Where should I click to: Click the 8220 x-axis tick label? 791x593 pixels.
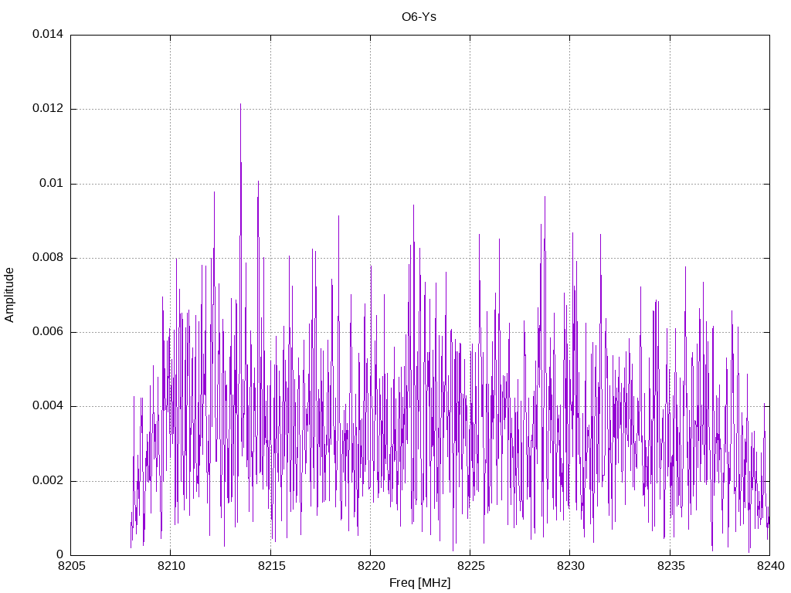(372, 566)
